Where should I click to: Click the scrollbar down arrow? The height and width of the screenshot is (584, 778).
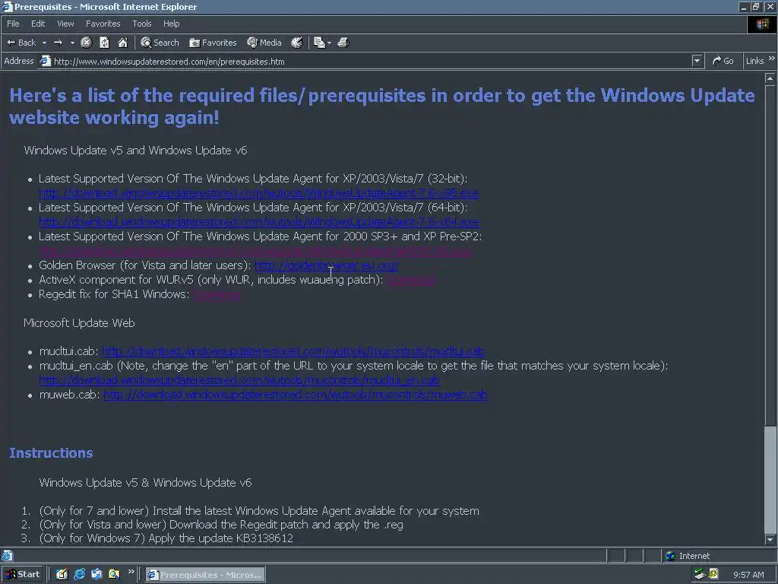[x=770, y=539]
